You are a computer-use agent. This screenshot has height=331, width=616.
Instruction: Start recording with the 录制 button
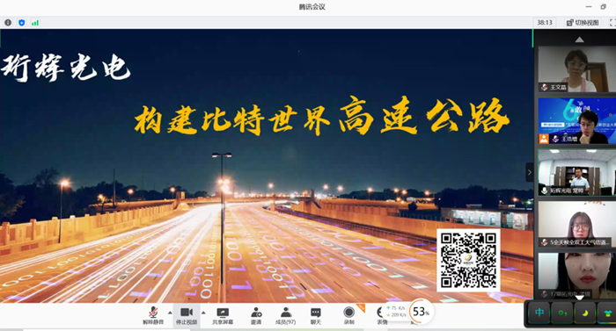[x=348, y=316]
